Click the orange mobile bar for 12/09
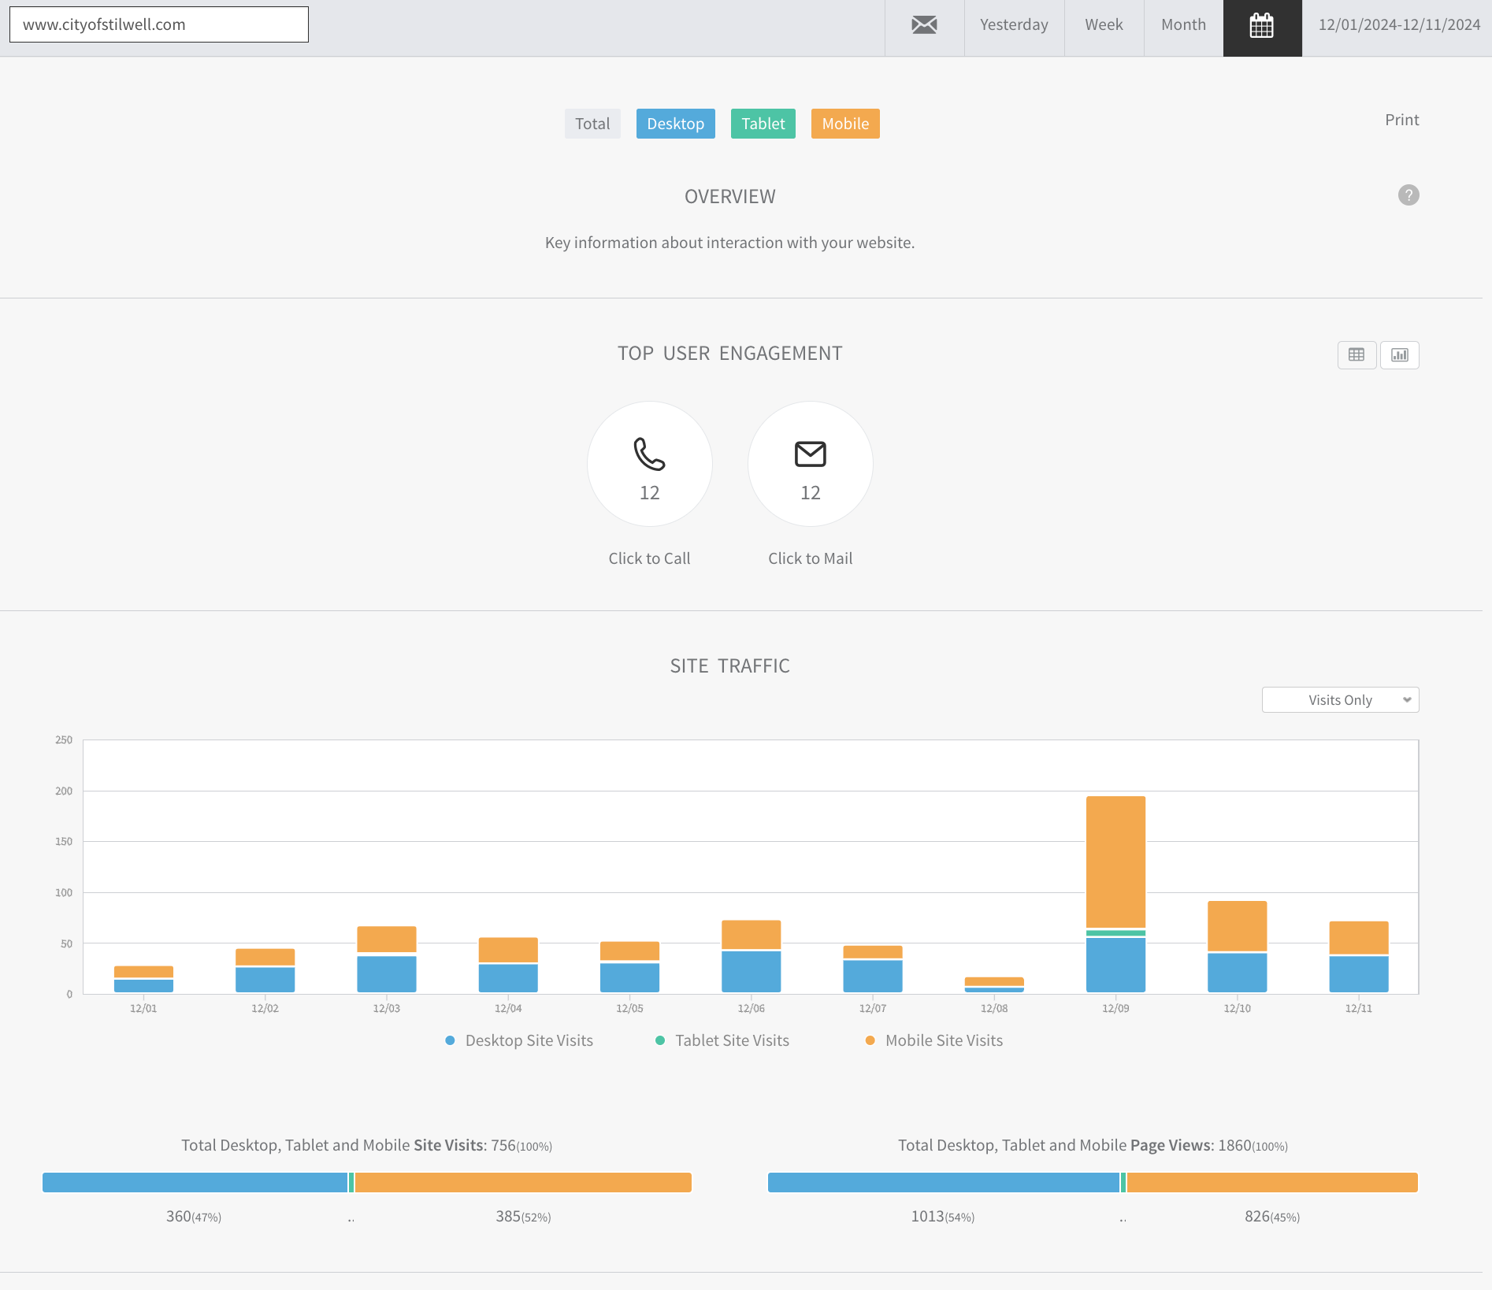Viewport: 1492px width, 1290px height. tap(1115, 862)
